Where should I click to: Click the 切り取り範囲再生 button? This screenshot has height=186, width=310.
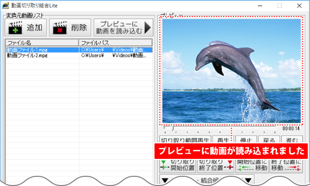[185, 139]
